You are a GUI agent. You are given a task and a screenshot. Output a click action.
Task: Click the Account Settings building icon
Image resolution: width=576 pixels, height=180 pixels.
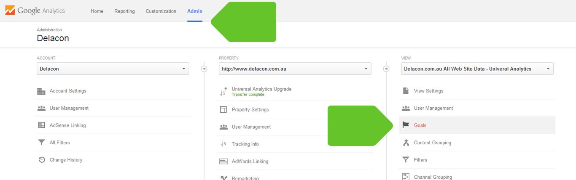coord(41,91)
